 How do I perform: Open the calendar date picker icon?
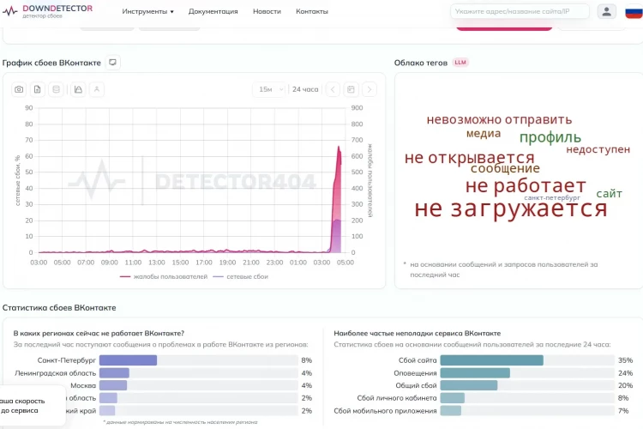351,89
